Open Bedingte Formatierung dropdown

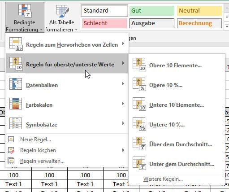coord(25,17)
